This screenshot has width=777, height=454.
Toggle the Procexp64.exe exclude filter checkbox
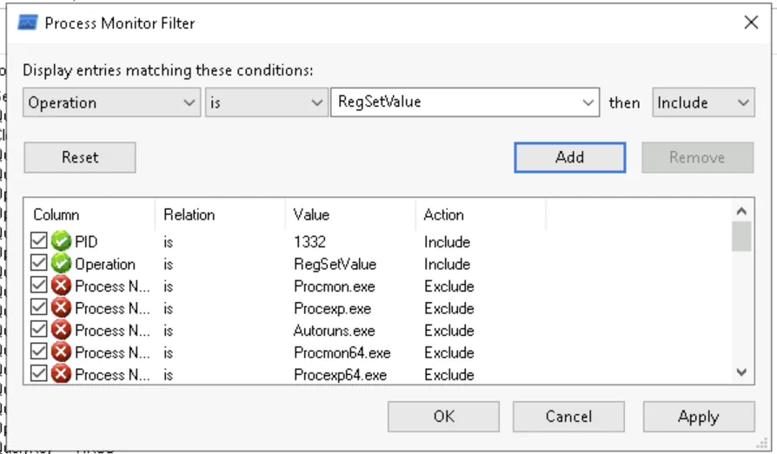click(x=38, y=373)
